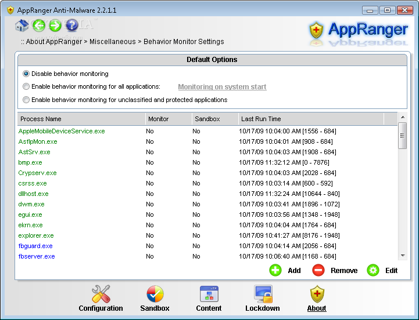Screen dimensions: 419x320
Task: Open help via question mark icon
Action: click(x=72, y=26)
